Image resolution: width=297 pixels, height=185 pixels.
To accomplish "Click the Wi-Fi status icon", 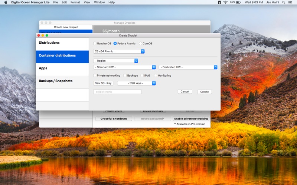I will [225, 3].
